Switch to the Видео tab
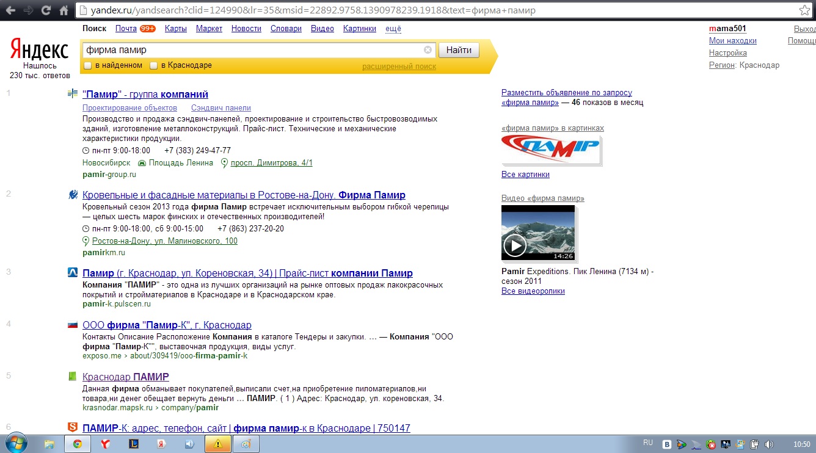This screenshot has height=453, width=816. point(322,29)
